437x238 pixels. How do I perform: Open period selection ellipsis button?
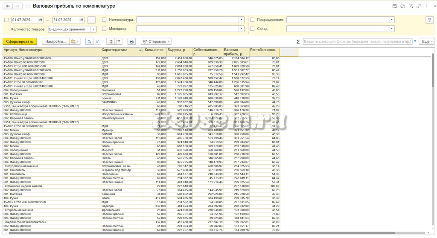[x=91, y=20]
